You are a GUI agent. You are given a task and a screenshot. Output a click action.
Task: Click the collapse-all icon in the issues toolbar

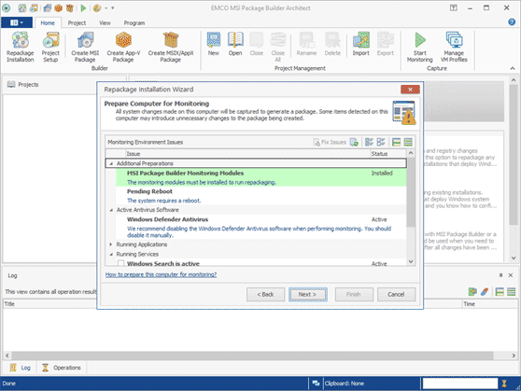tap(408, 142)
